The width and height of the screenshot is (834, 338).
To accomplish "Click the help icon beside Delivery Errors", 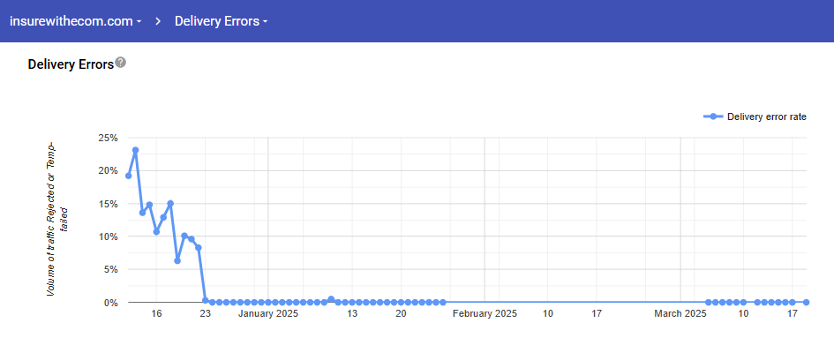I will tap(121, 63).
